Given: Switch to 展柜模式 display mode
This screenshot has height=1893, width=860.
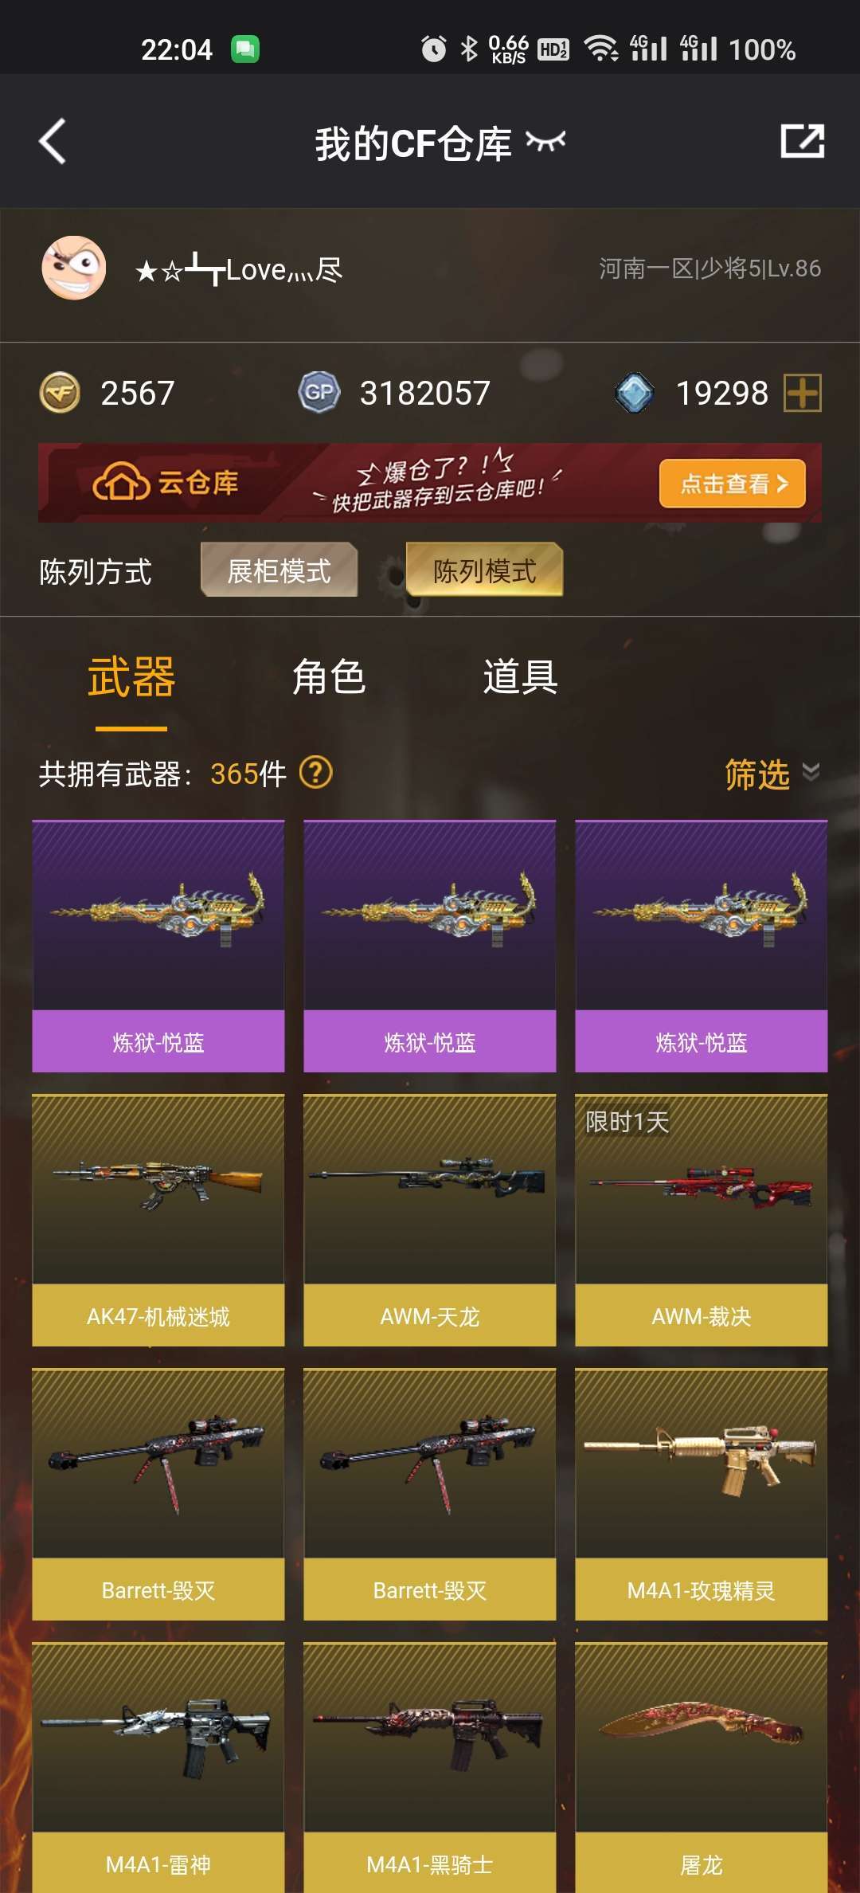Looking at the screenshot, I should point(279,570).
